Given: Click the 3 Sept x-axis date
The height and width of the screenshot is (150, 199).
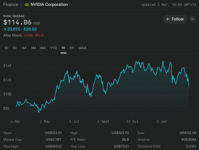Looking at the screenshot, I should tap(103, 122).
